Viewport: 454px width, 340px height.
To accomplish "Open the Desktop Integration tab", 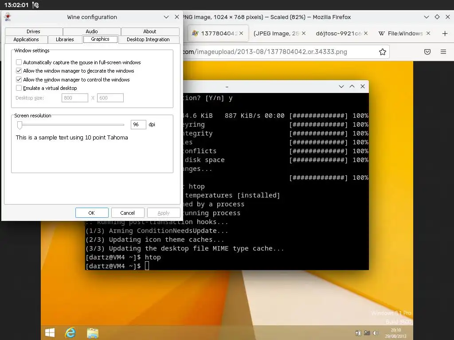I will point(148,39).
